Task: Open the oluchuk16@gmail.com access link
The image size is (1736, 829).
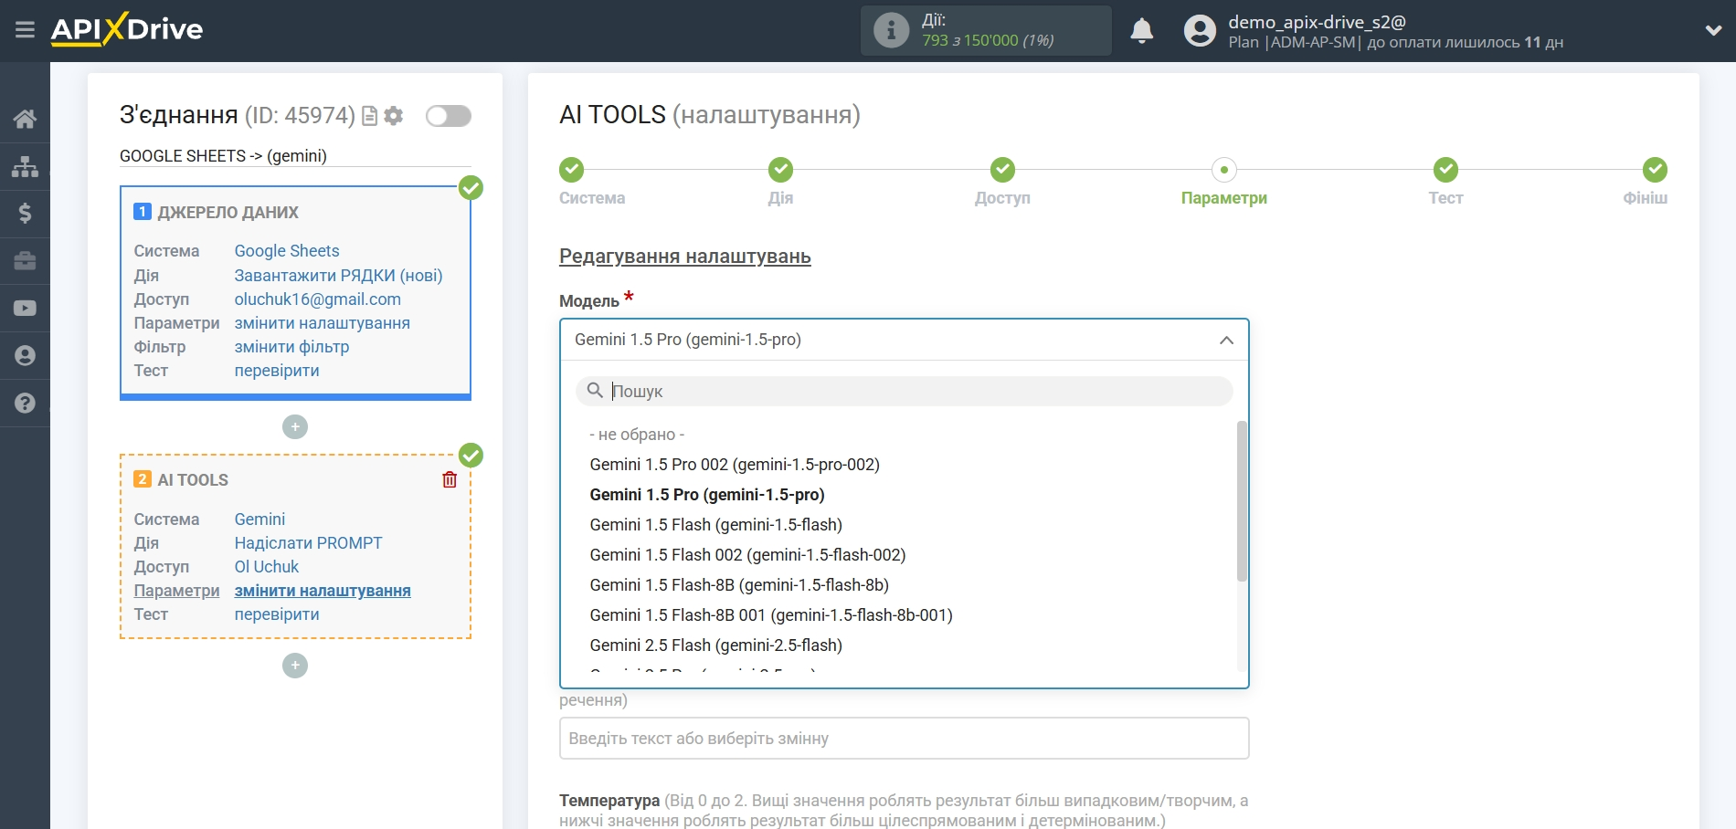Action: point(317,299)
